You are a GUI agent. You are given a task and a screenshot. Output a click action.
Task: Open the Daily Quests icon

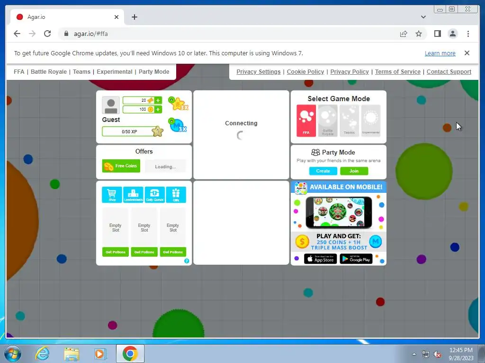pos(155,194)
